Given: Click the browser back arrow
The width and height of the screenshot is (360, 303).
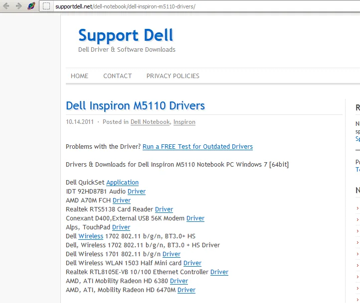Looking at the screenshot, I should [x=6, y=6].
